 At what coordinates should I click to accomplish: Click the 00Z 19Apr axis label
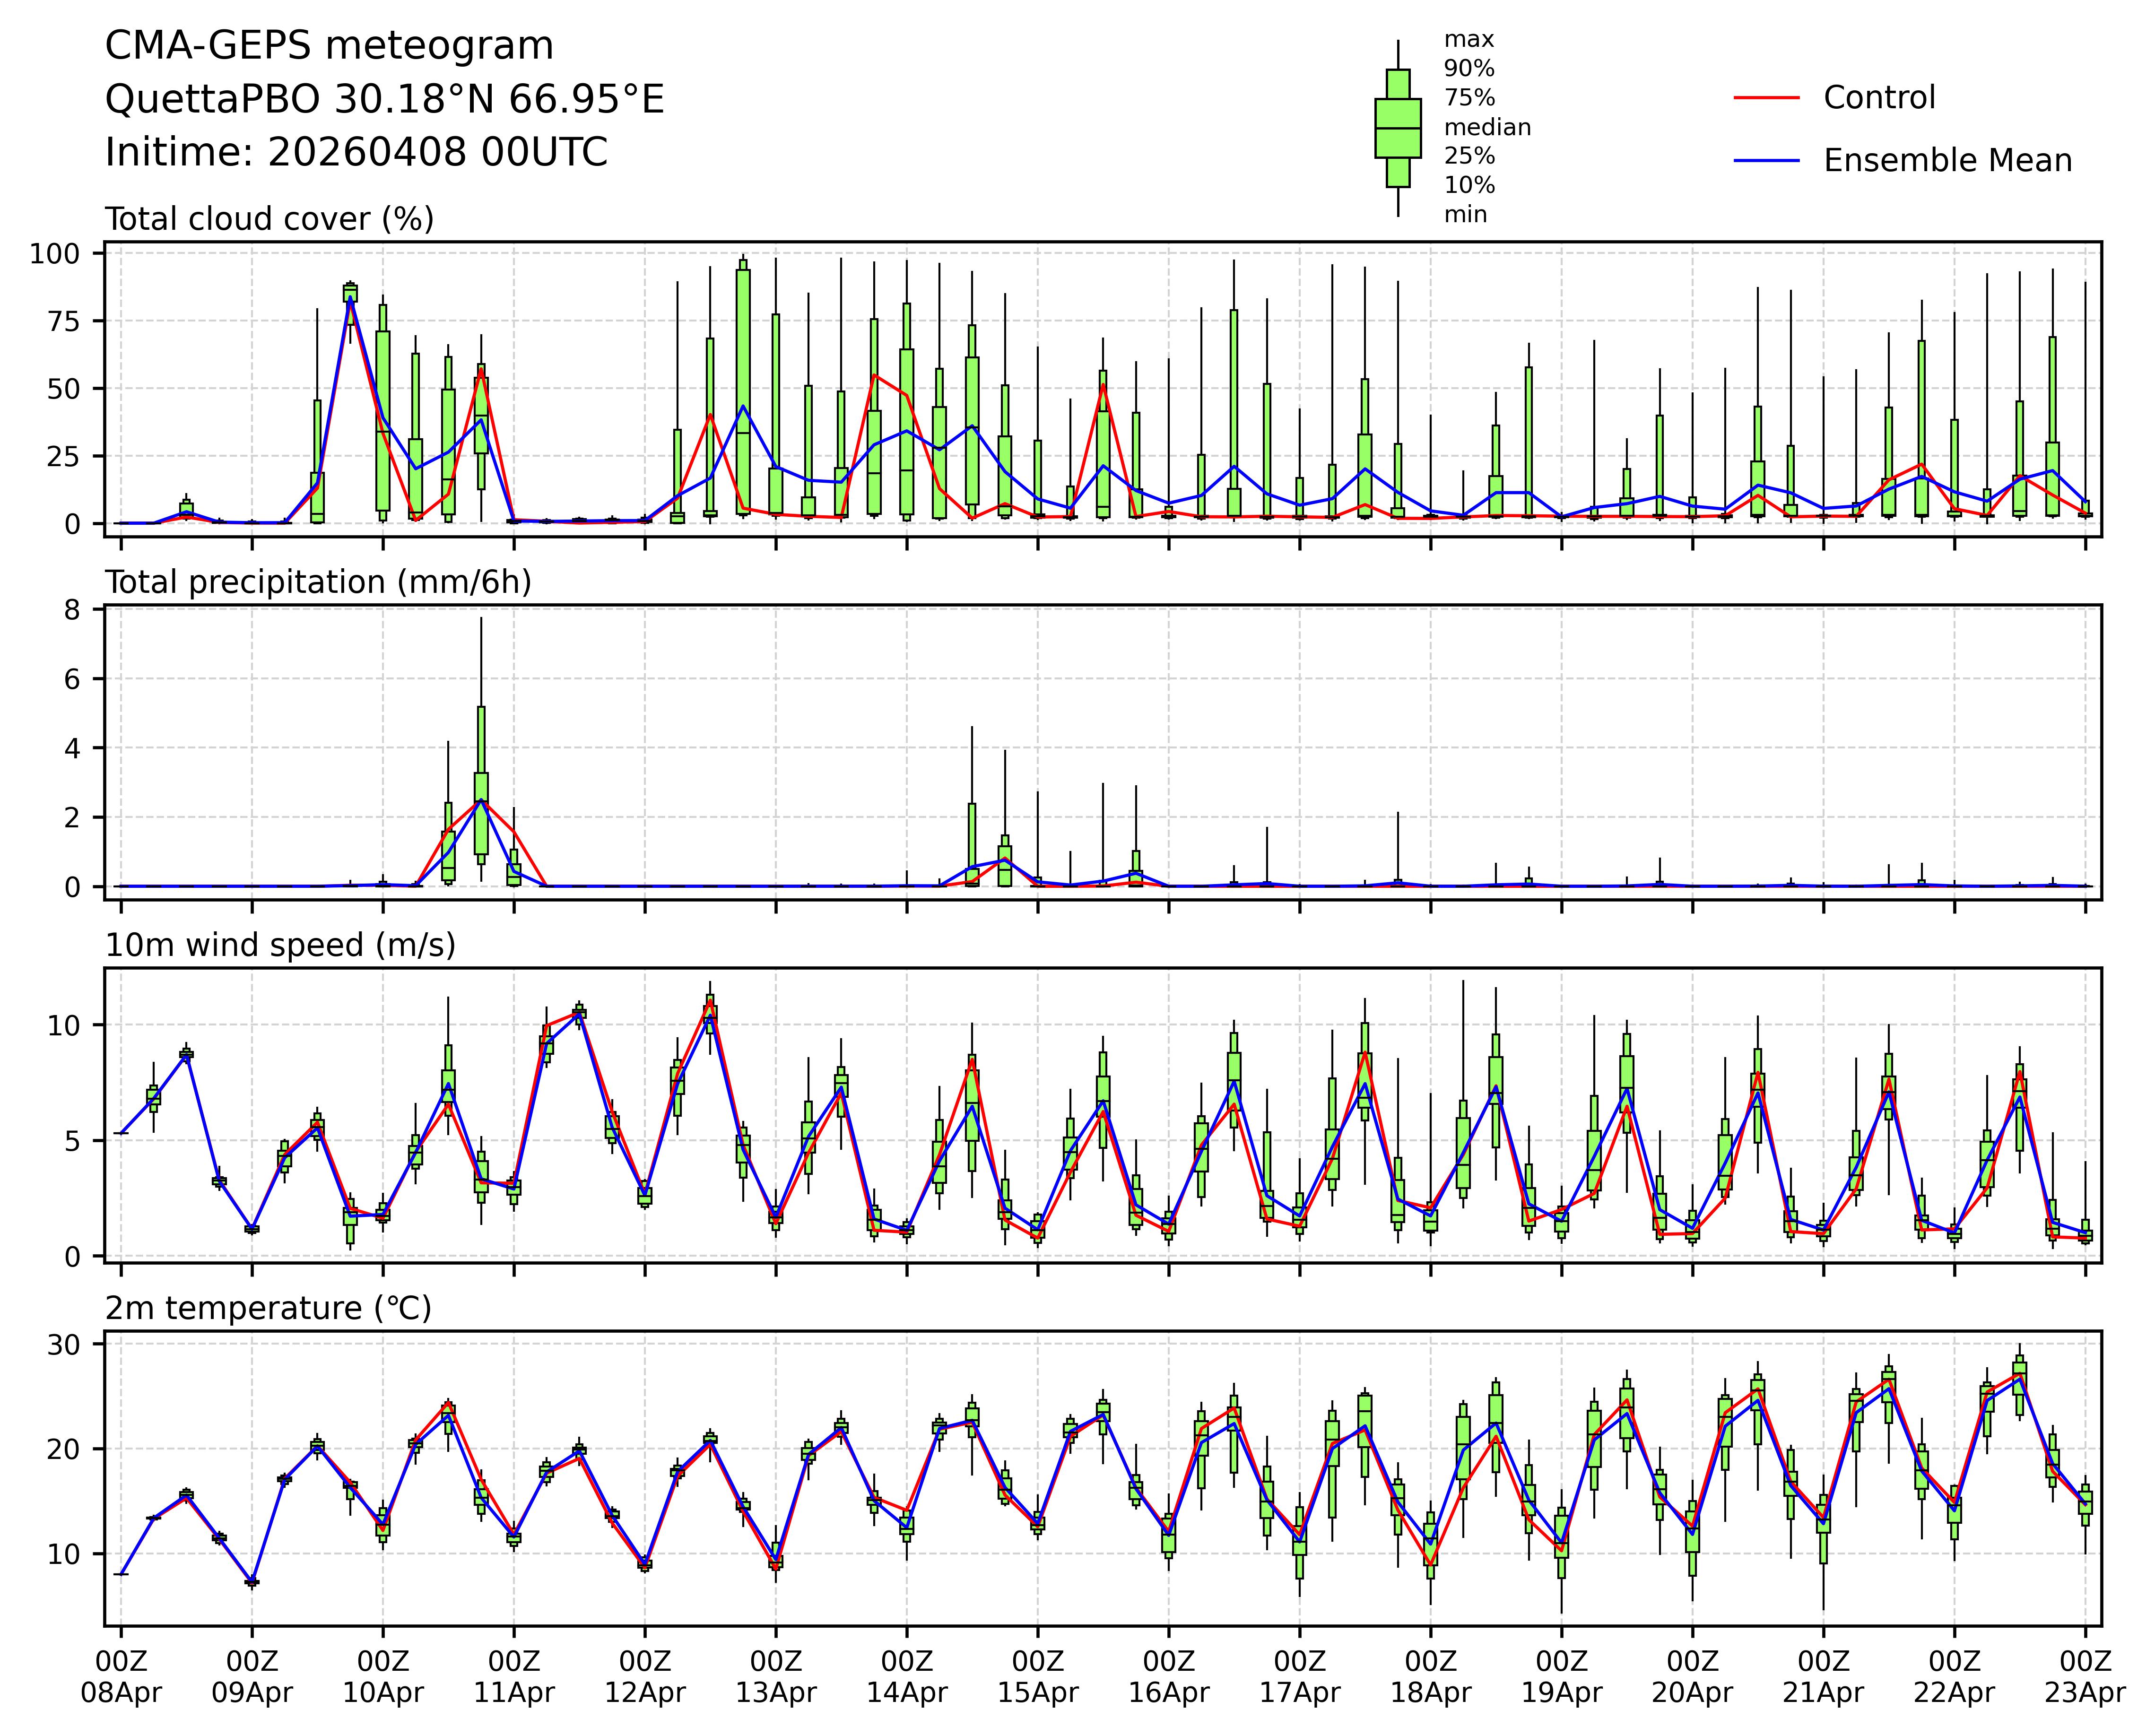tap(1562, 1677)
